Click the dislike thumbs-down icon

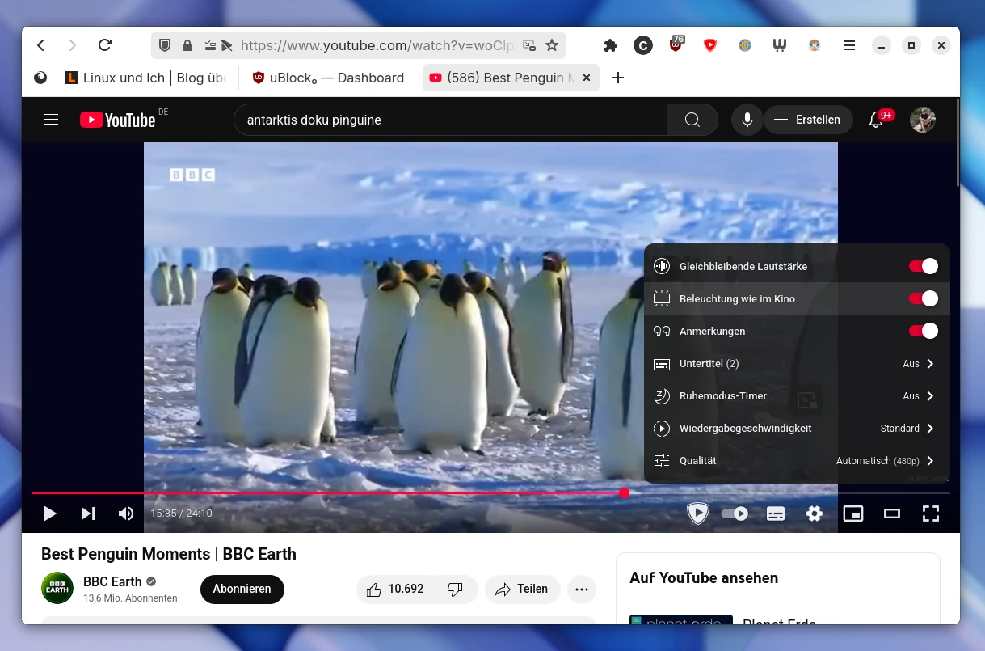pyautogui.click(x=456, y=589)
